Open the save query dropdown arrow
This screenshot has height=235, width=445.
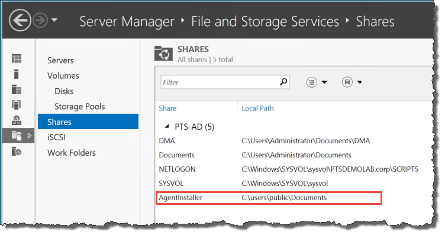click(x=359, y=82)
